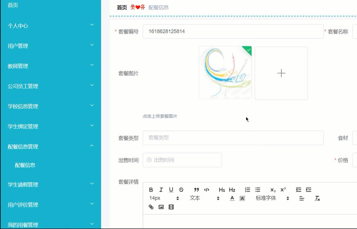The width and height of the screenshot is (357, 229).
Task: Expand 教师管理 menu
Action: (51, 66)
